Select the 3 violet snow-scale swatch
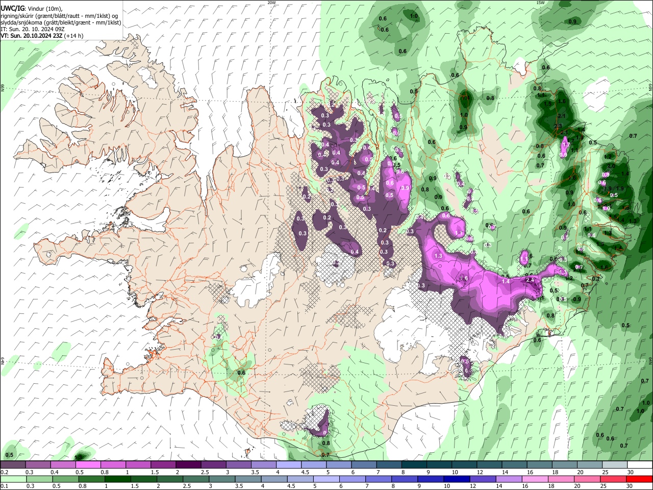 (x=239, y=465)
